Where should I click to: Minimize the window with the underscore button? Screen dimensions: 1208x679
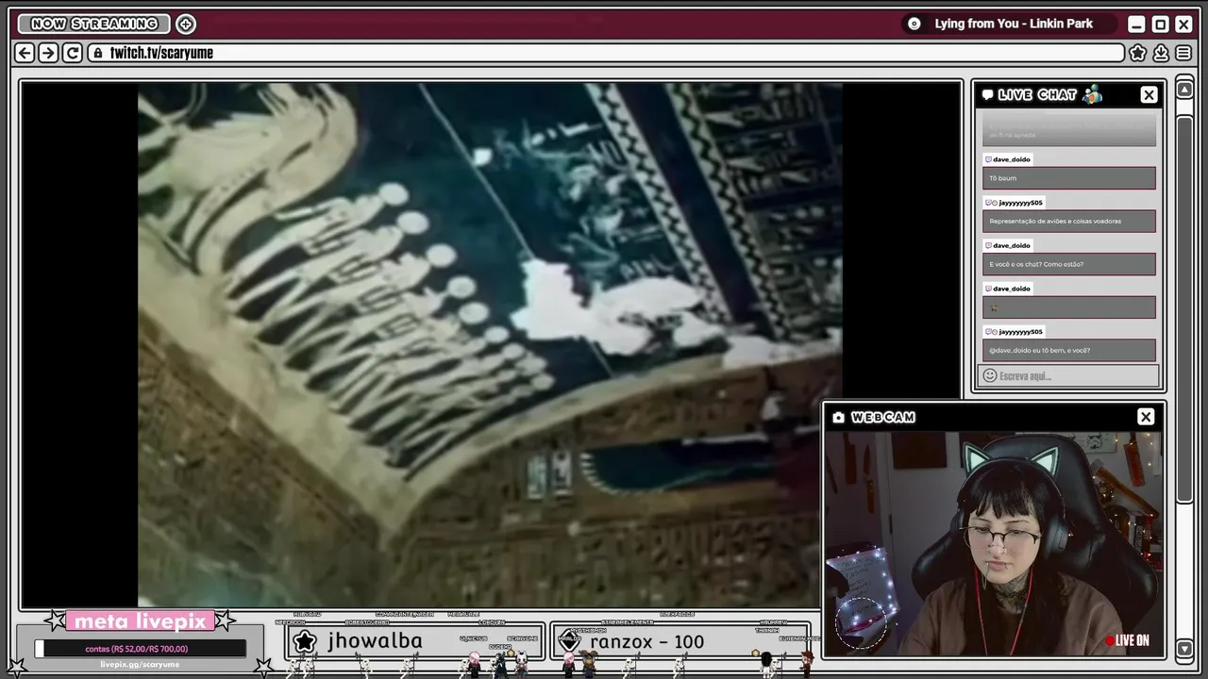(x=1136, y=24)
